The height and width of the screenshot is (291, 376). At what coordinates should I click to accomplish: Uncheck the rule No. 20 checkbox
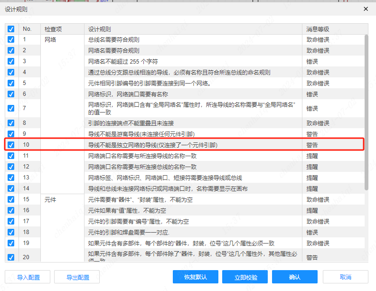point(11,257)
